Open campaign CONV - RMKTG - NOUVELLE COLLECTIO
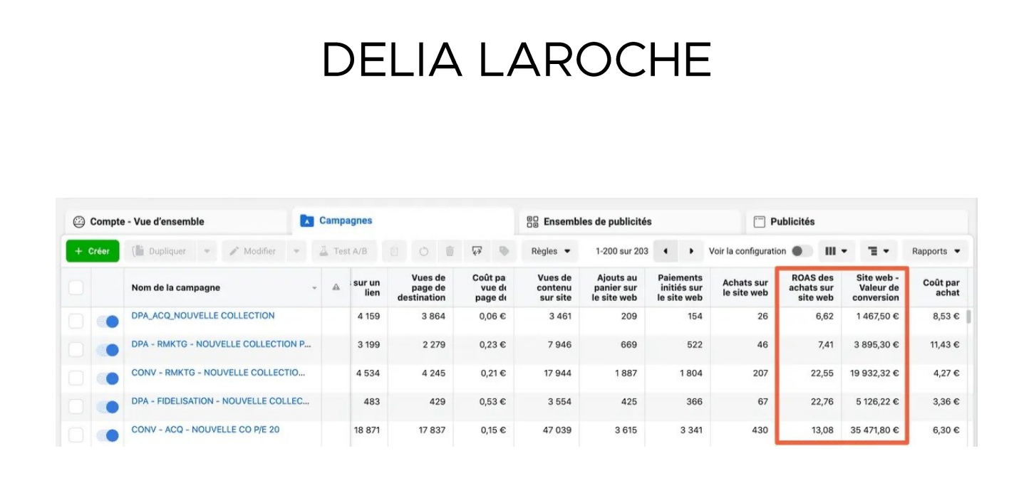This screenshot has width=1014, height=478. click(218, 373)
